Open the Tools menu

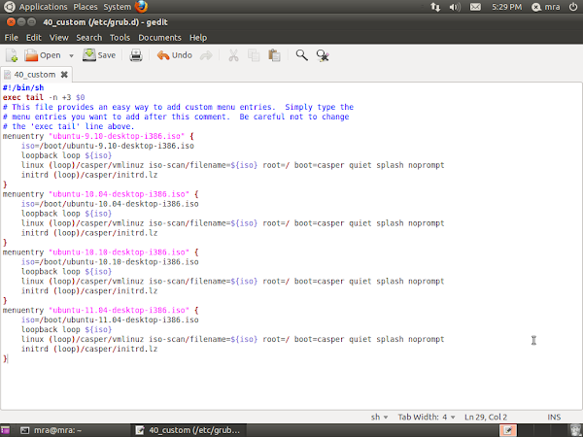tap(120, 38)
